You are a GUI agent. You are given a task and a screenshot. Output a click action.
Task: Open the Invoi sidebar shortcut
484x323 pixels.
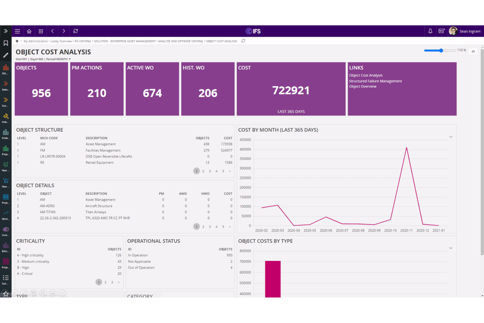(6, 231)
